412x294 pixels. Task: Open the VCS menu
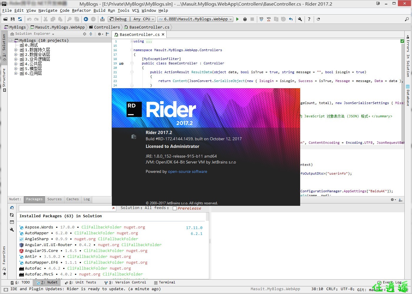(136, 10)
